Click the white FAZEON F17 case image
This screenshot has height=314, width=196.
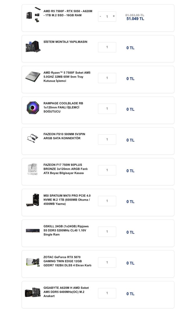[x=33, y=169]
